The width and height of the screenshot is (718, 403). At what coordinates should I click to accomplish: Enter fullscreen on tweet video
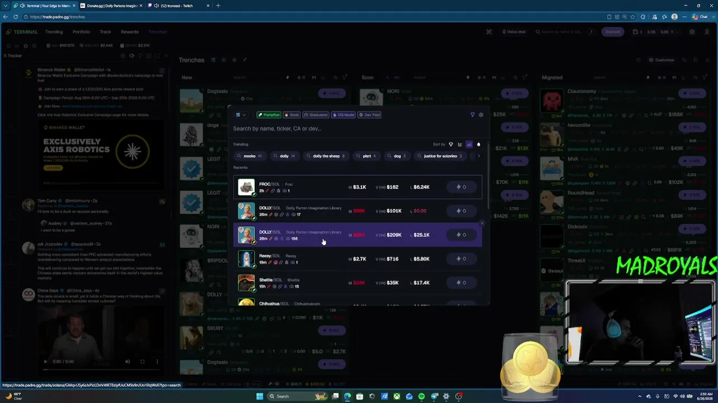(x=142, y=362)
